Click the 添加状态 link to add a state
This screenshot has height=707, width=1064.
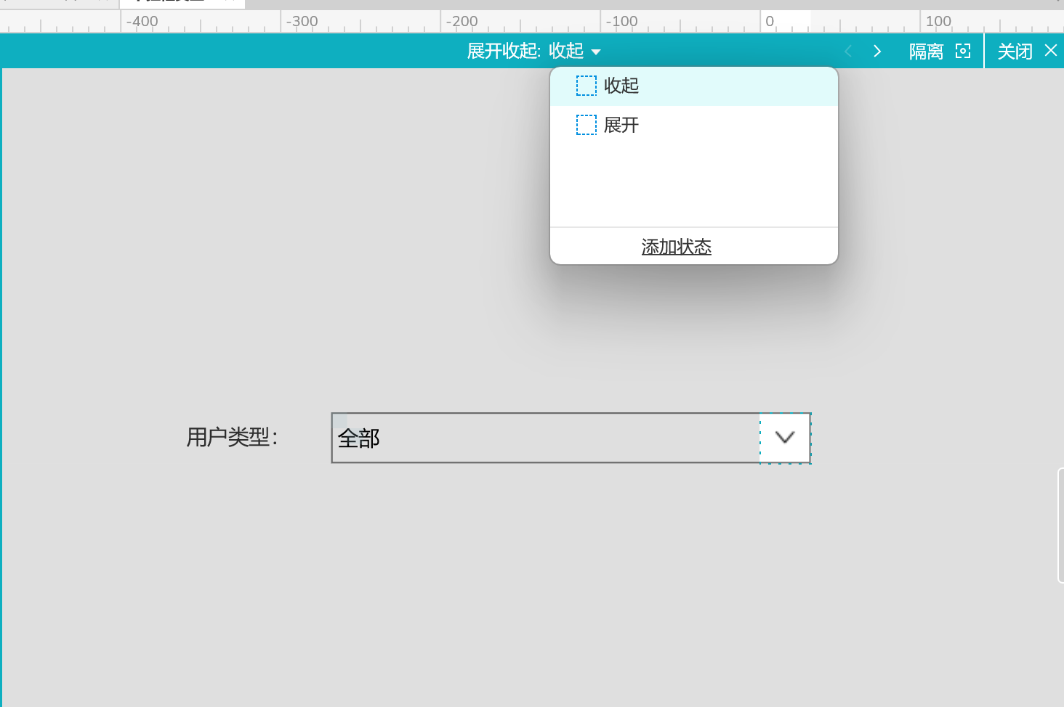pos(675,247)
